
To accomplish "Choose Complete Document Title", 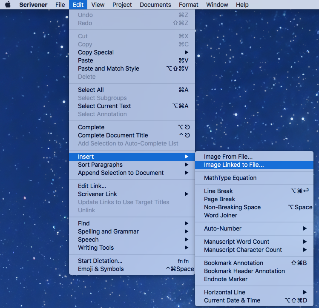I will click(132, 135).
